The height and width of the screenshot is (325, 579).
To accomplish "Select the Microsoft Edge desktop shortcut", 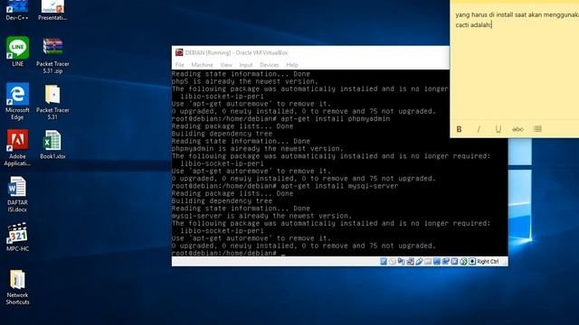I will 17,101.
